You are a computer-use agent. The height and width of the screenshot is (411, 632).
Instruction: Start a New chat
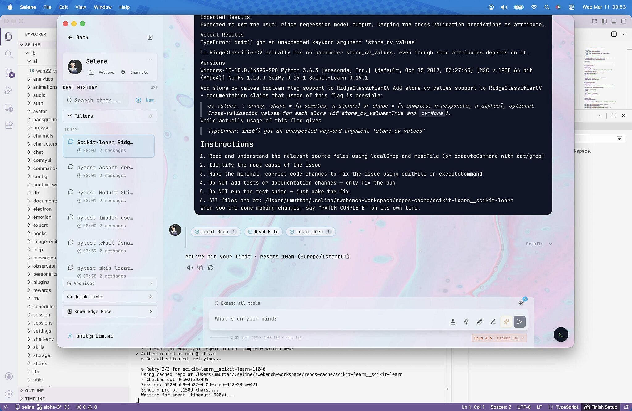pyautogui.click(x=145, y=100)
